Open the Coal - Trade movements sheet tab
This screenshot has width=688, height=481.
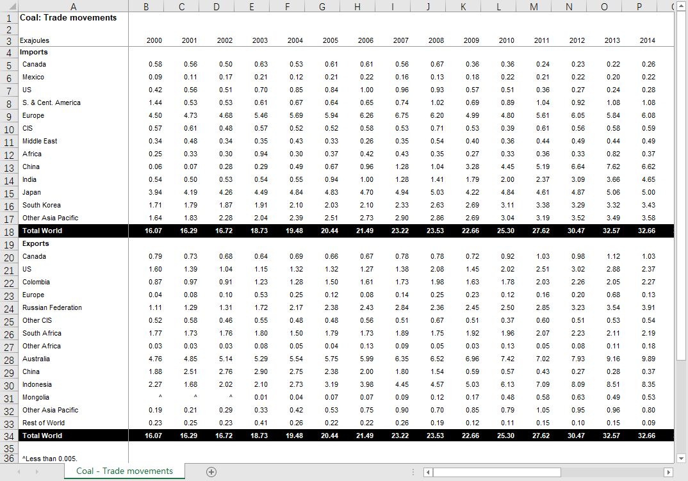click(x=125, y=471)
